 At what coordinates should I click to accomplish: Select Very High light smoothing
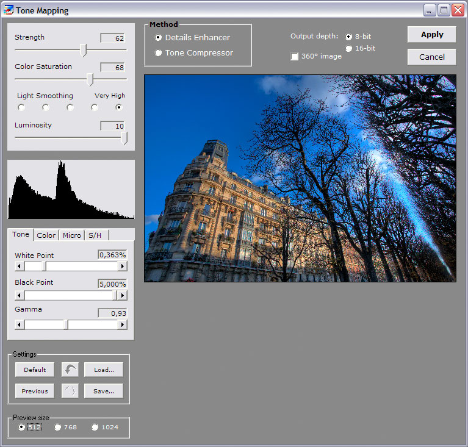(119, 107)
